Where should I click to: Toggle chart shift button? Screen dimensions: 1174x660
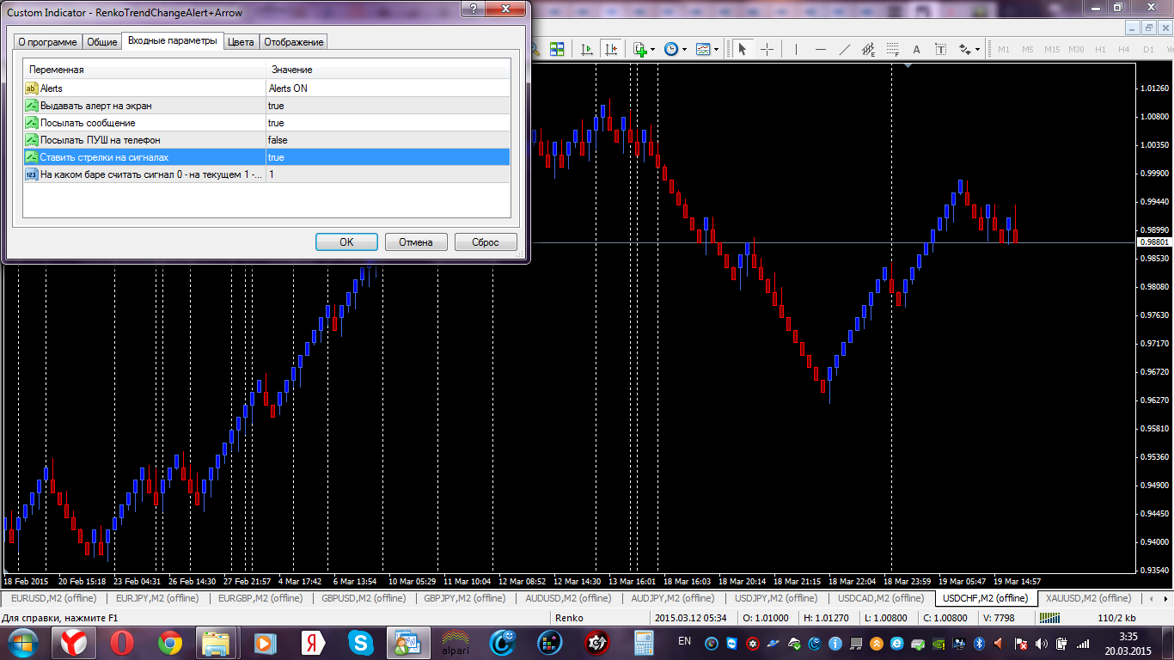[x=611, y=49]
